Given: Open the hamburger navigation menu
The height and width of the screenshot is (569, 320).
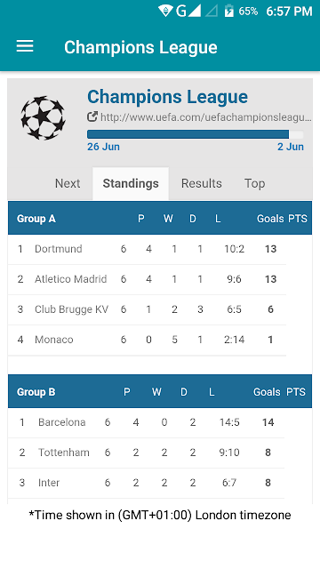Looking at the screenshot, I should click(x=25, y=46).
